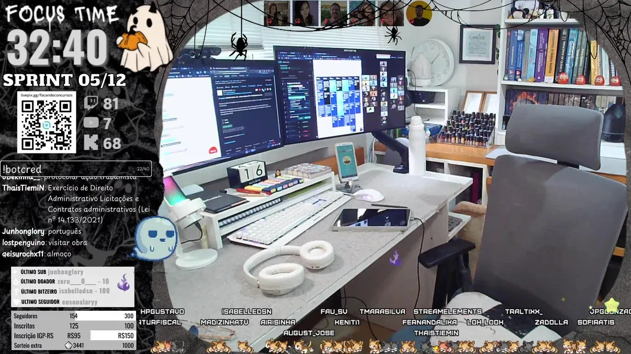Click the AIRISINHA name label

[x=278, y=323]
